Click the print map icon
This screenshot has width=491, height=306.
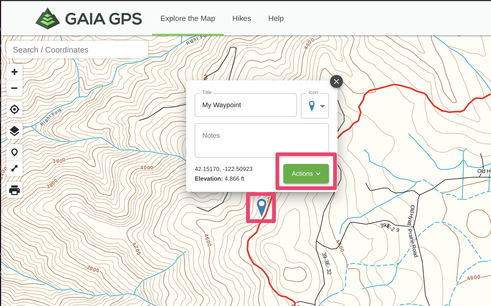pos(14,190)
